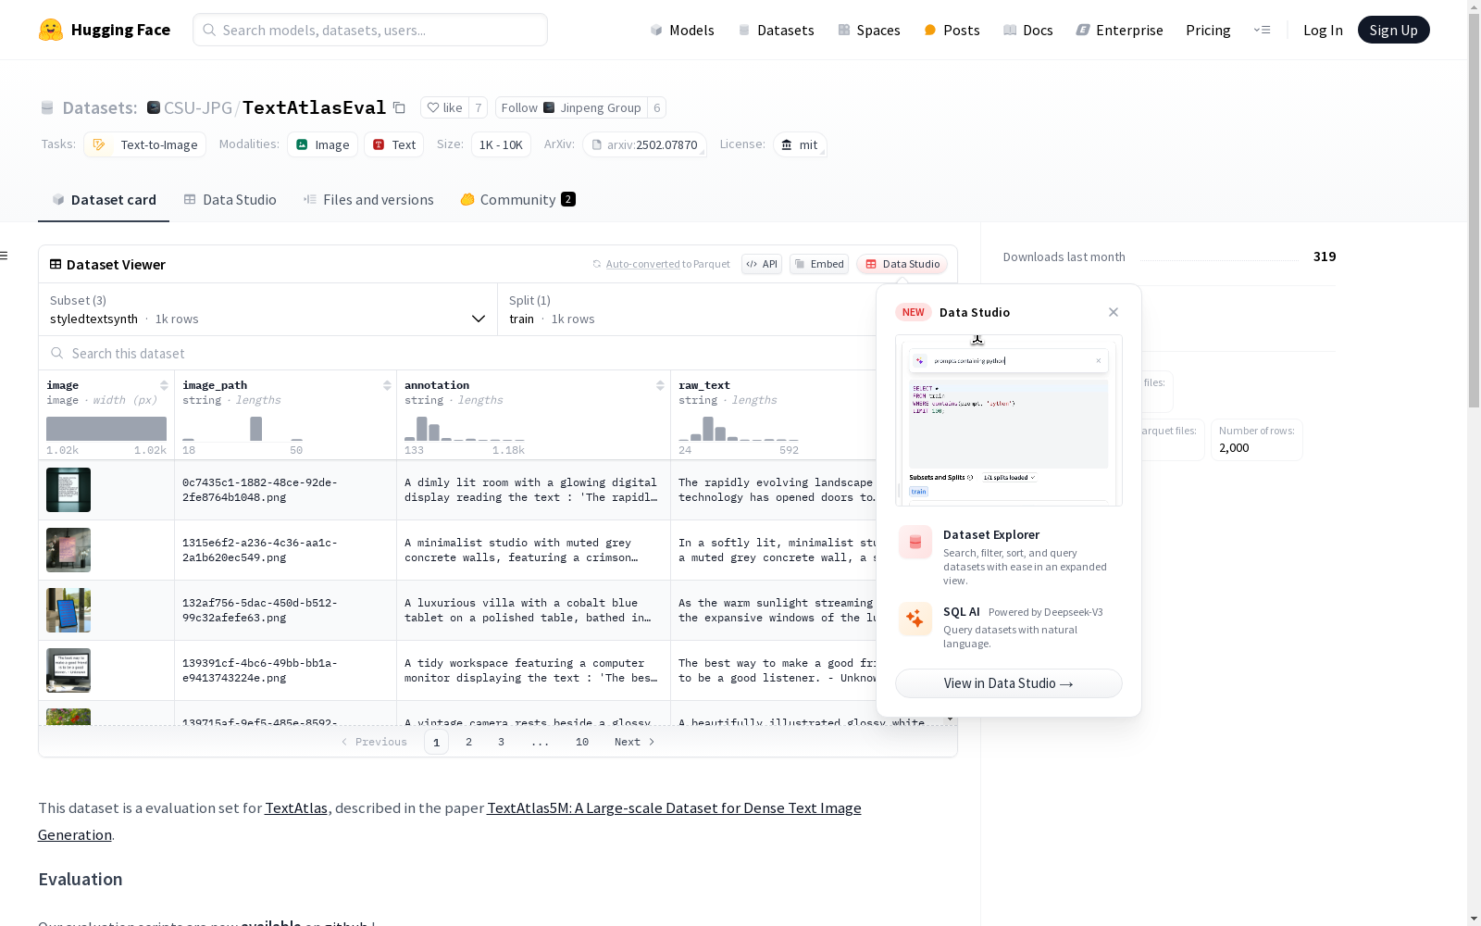Click the annotation lengths histogram
Image resolution: width=1481 pixels, height=926 pixels.
pos(465,429)
